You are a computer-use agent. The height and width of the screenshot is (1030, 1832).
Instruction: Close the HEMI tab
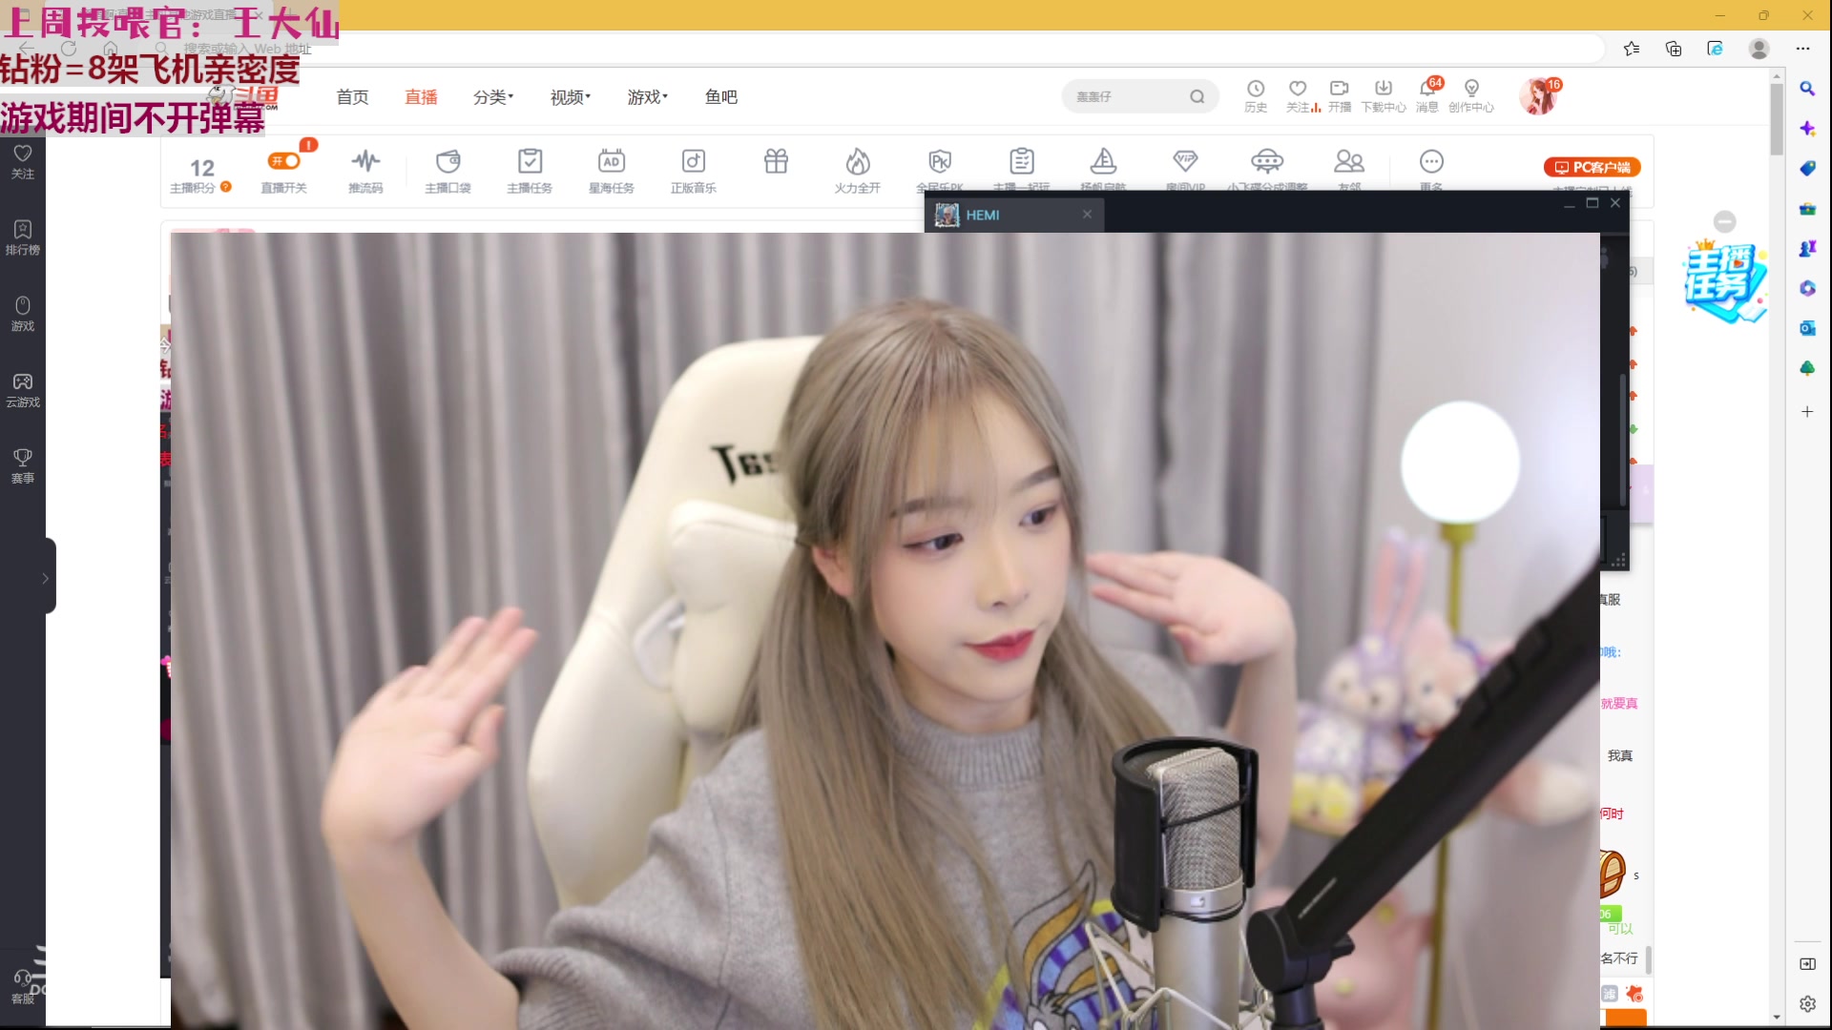[x=1087, y=215]
